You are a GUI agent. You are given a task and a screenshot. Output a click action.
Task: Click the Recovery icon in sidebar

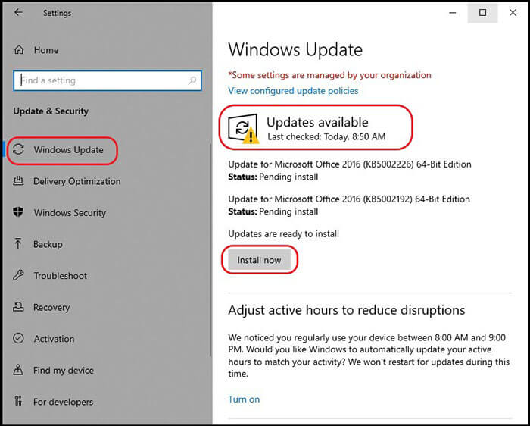click(18, 307)
